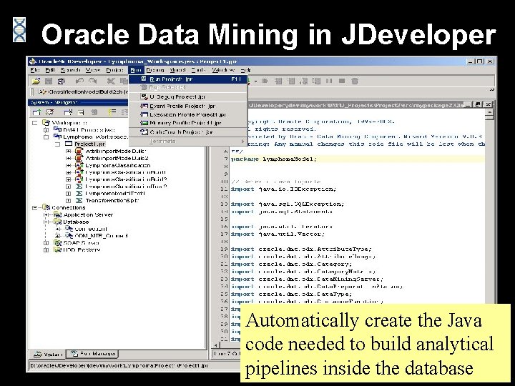Click editor horizontal scrollbar left arrow
This screenshot has width=515, height=386.
(x=216, y=345)
